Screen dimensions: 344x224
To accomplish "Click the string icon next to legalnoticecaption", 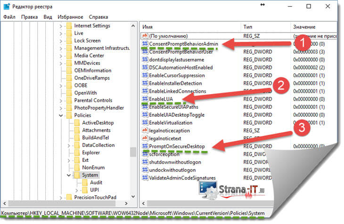I will pos(145,131).
